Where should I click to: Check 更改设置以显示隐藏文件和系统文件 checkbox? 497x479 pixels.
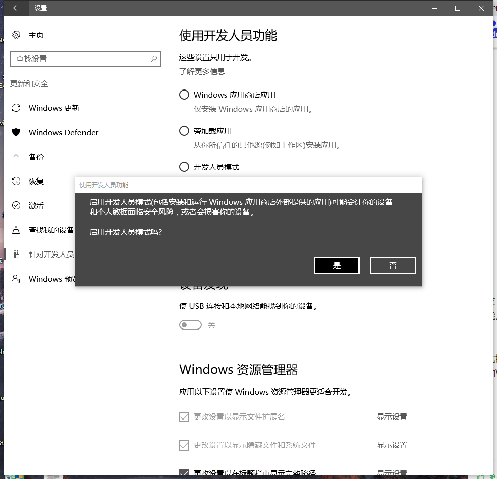[184, 445]
